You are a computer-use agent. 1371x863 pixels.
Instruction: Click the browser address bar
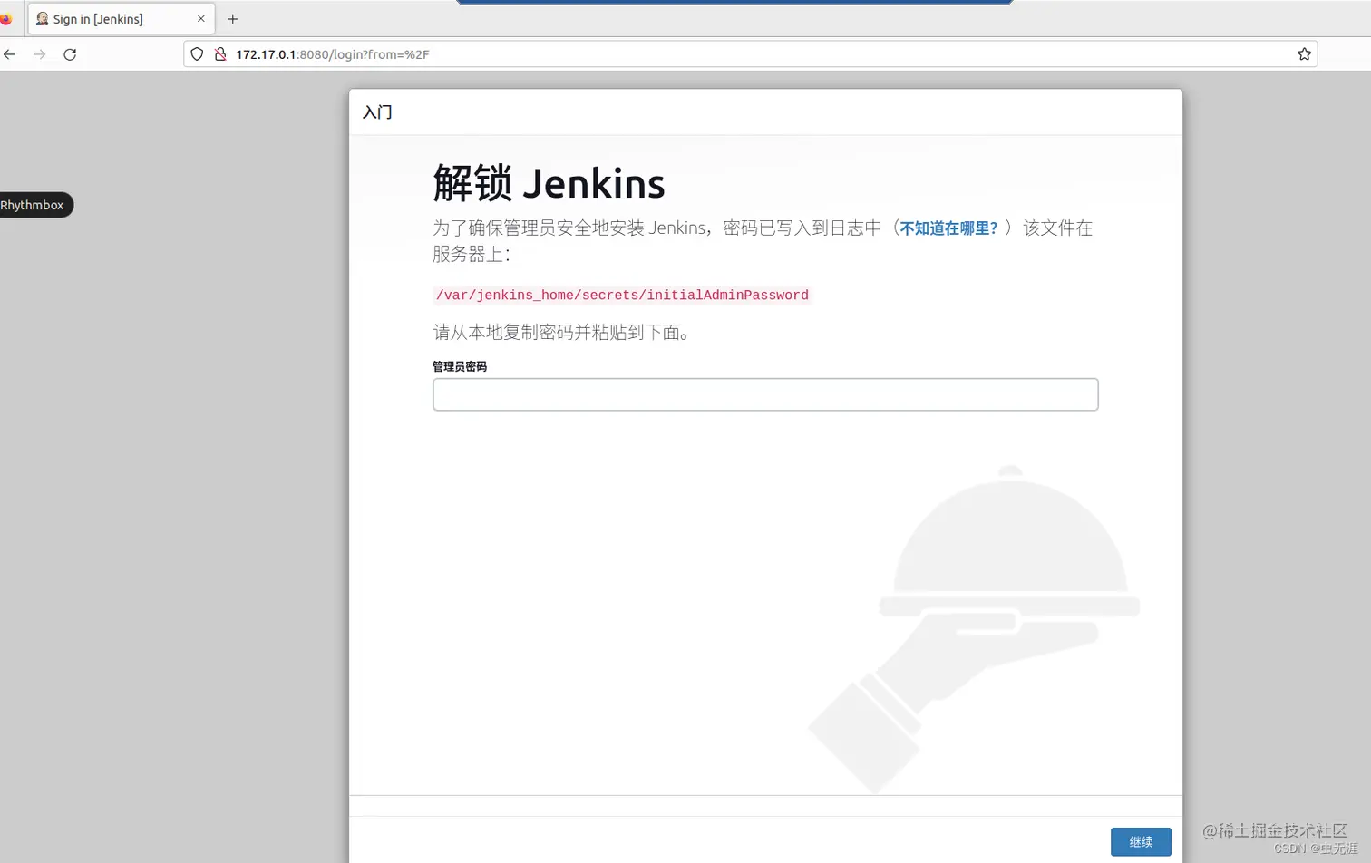click(x=635, y=53)
